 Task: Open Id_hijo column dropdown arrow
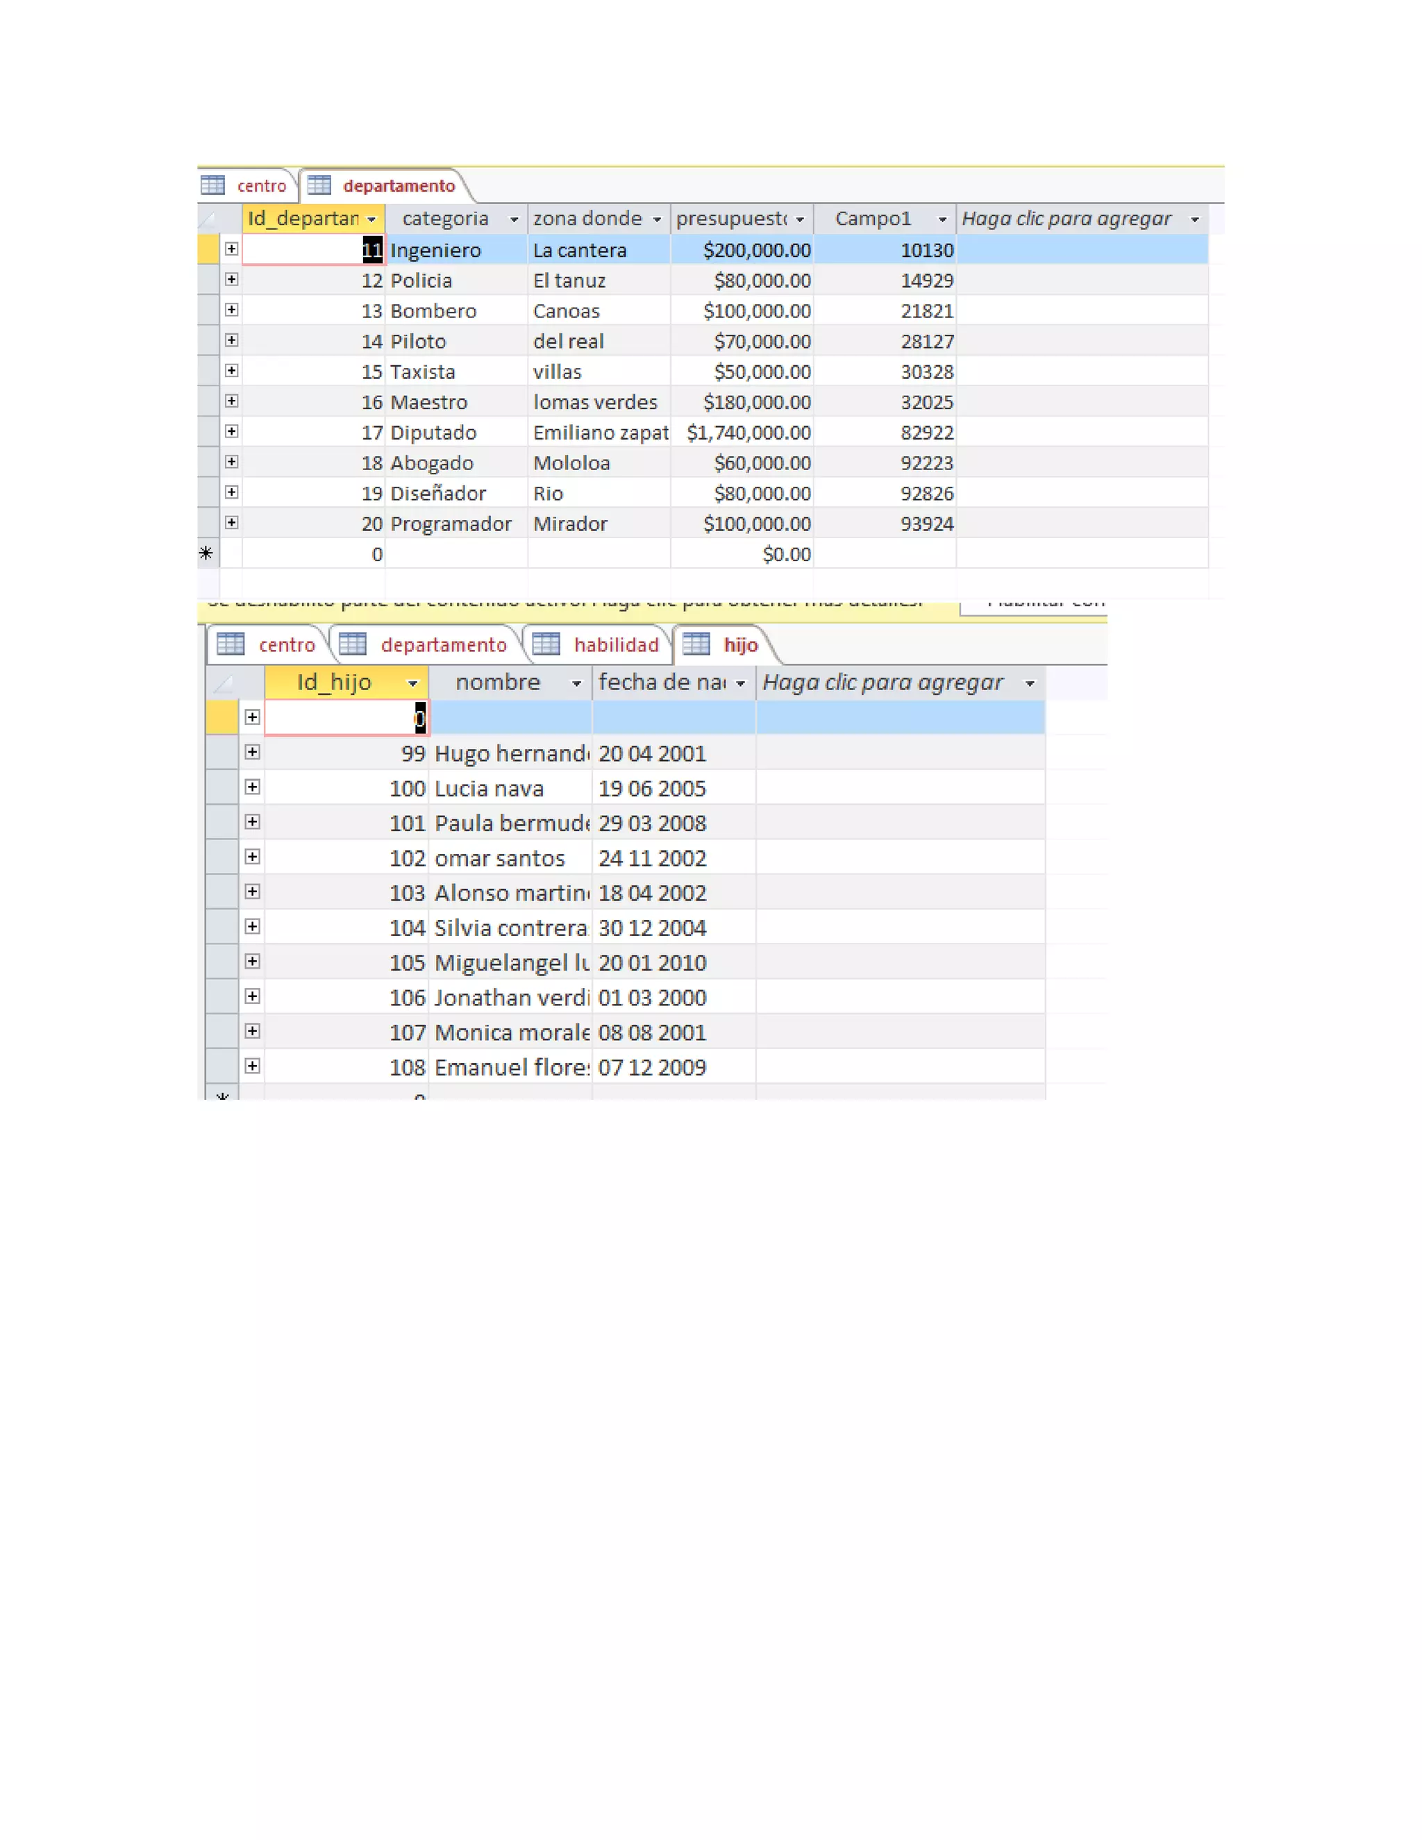[x=413, y=683]
